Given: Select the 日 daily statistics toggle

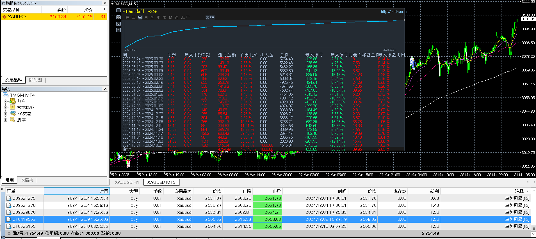Looking at the screenshot, I should (133, 17).
